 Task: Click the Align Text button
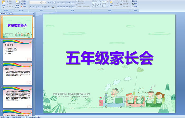pyautogui.click(x=80, y=4)
